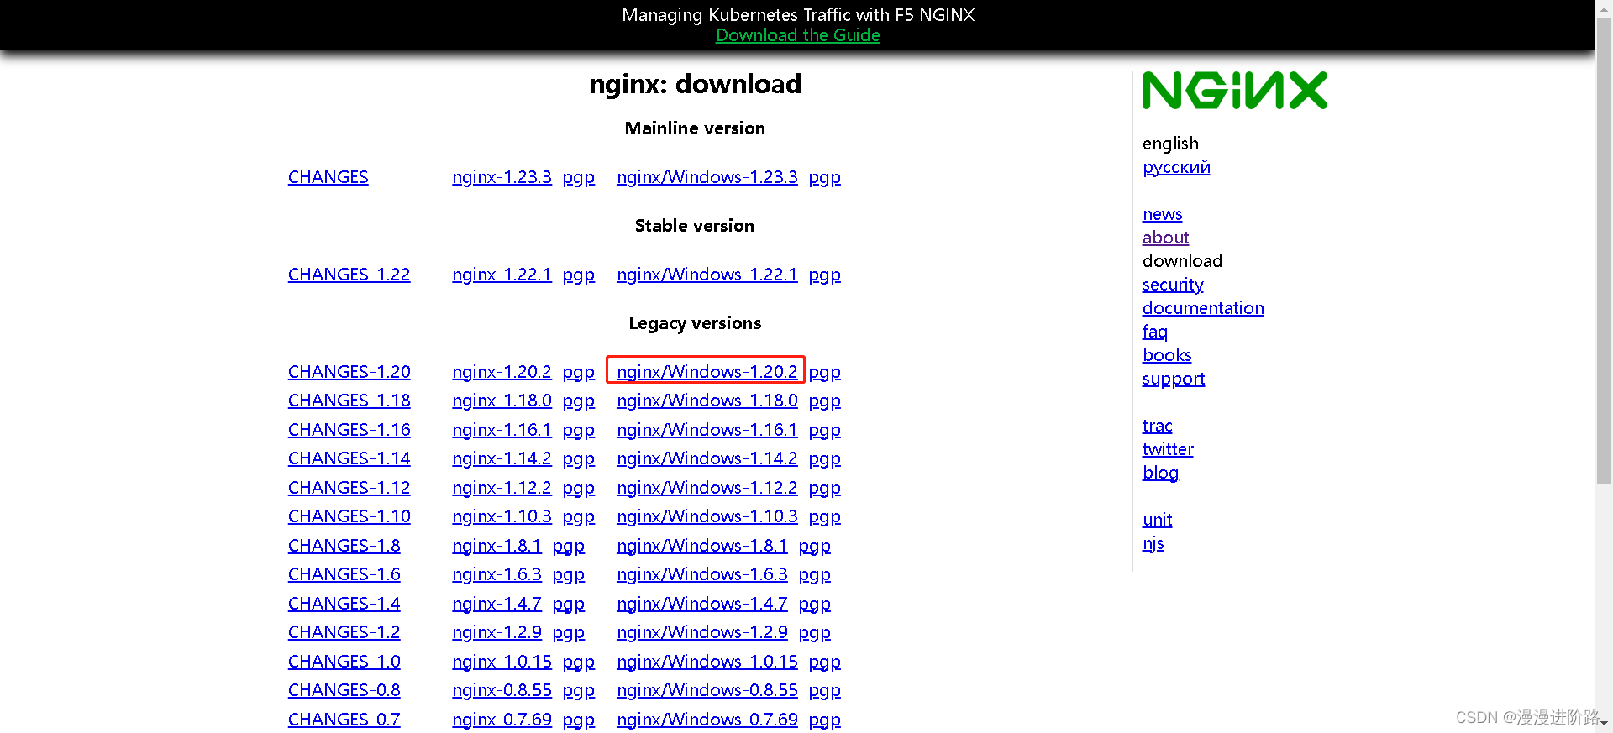Open the njs project link
Screen dimensions: 1613x733
point(1153,543)
